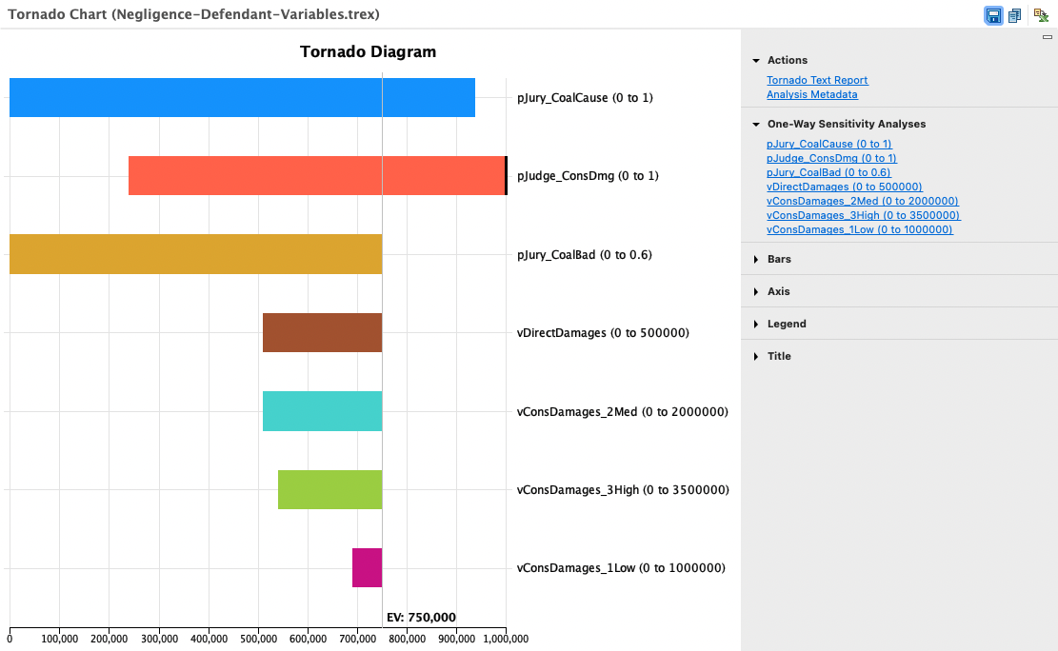Screen dimensions: 1058x651
Task: Collapse the Actions section
Action: 756,60
